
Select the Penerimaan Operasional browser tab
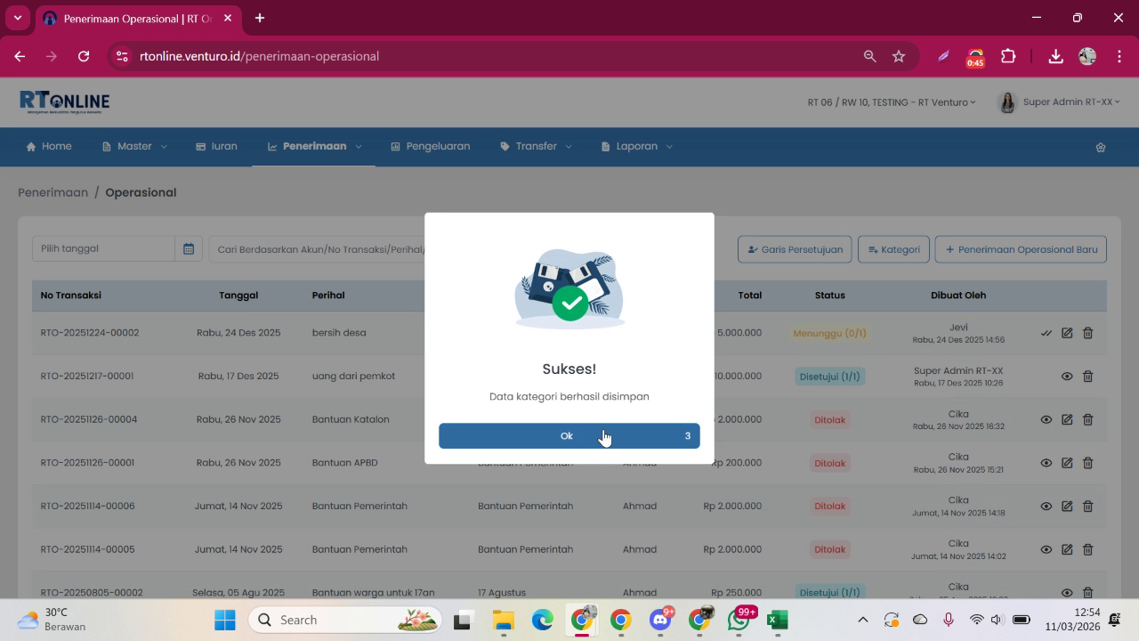[138, 18]
